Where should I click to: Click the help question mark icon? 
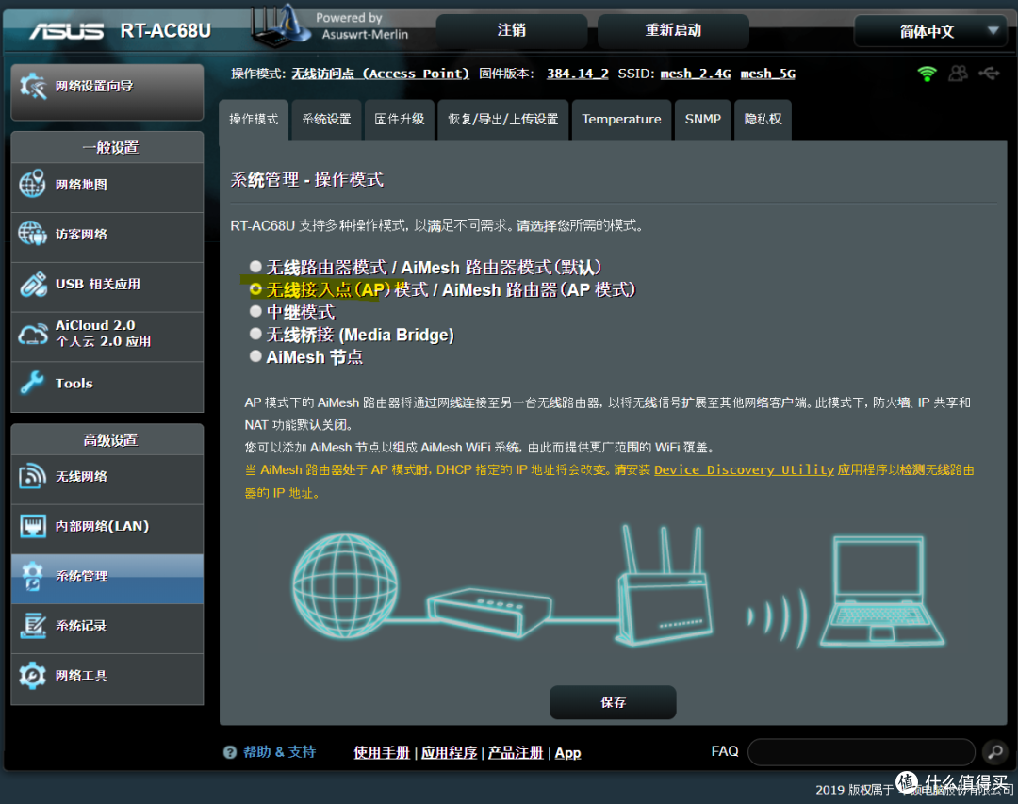pyautogui.click(x=230, y=752)
